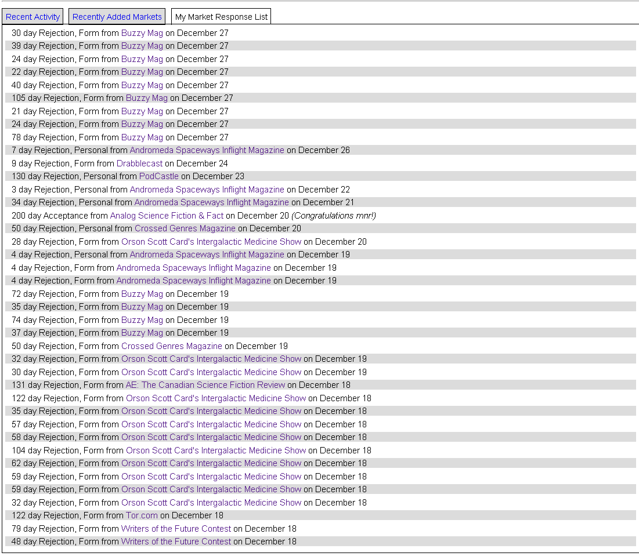Open Buzzy Mag from the 40 day rejection row
This screenshot has width=639, height=556.
pos(142,85)
